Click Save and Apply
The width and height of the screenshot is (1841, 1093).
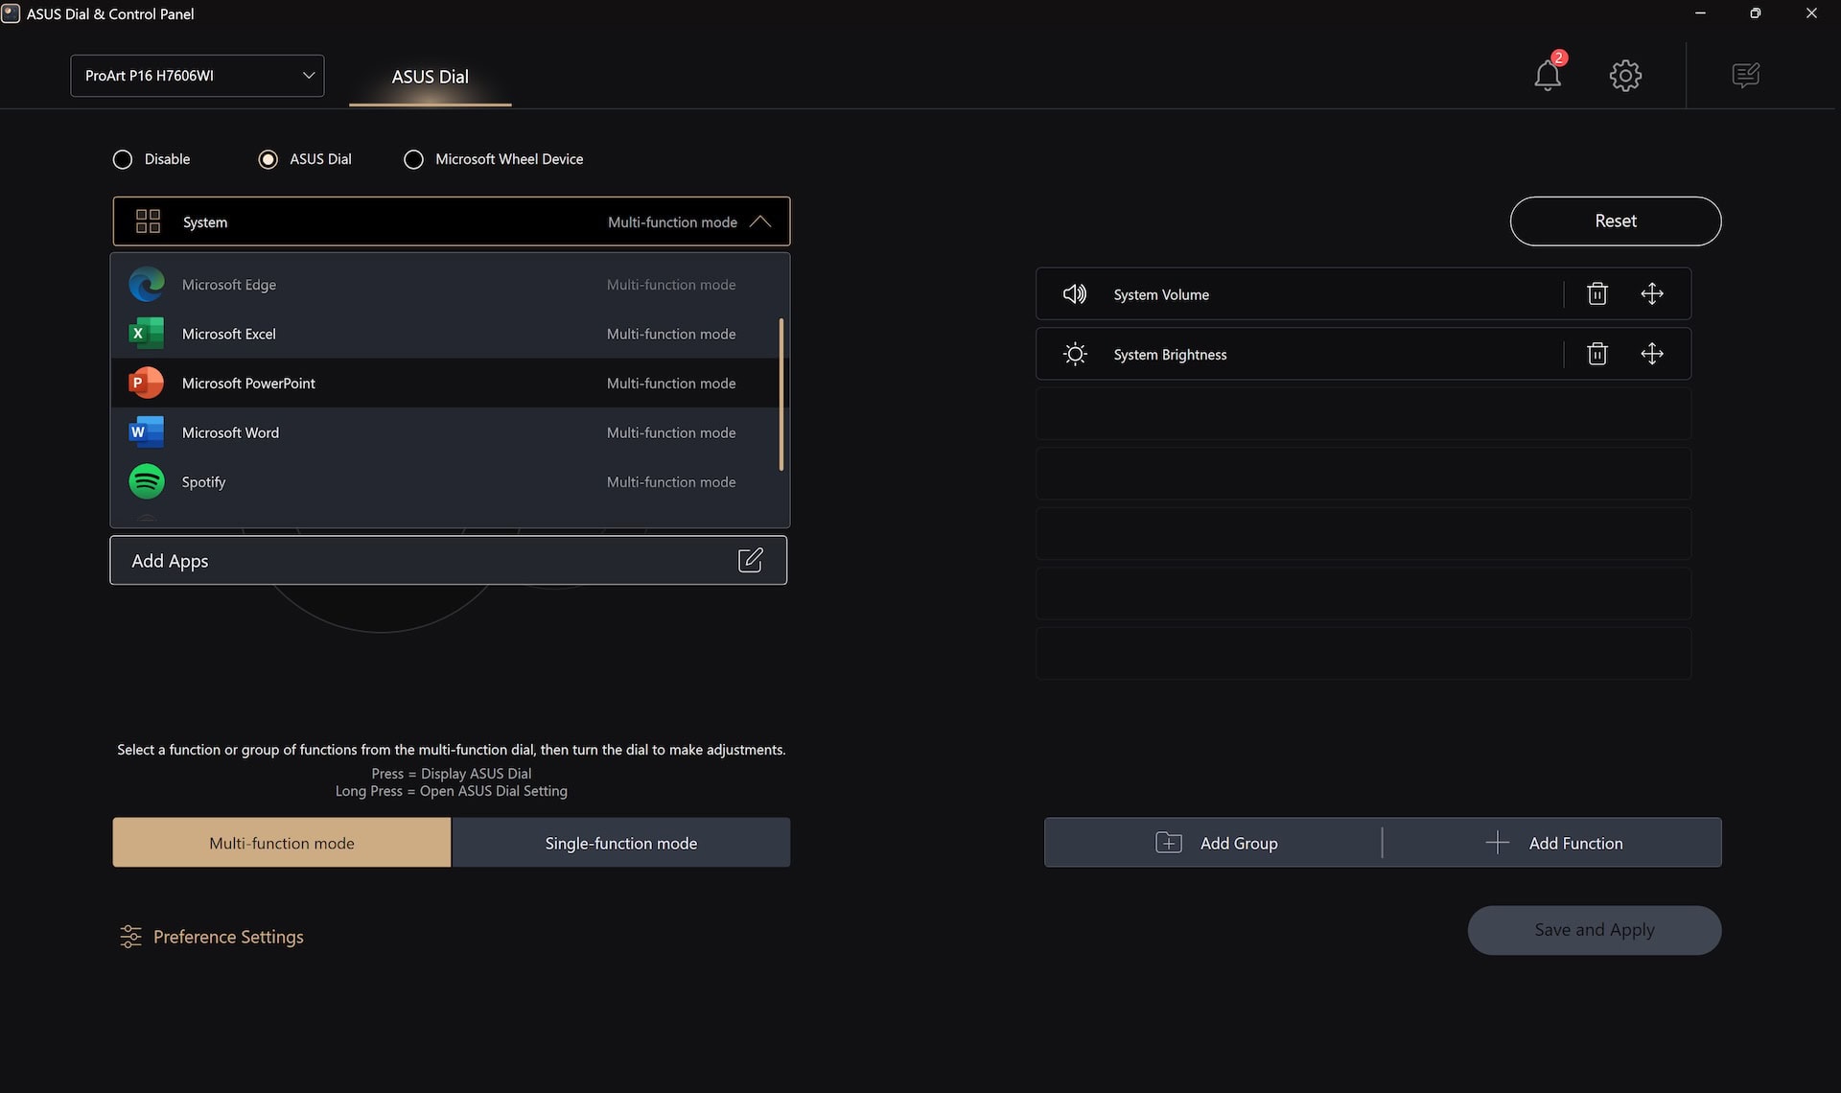tap(1594, 929)
